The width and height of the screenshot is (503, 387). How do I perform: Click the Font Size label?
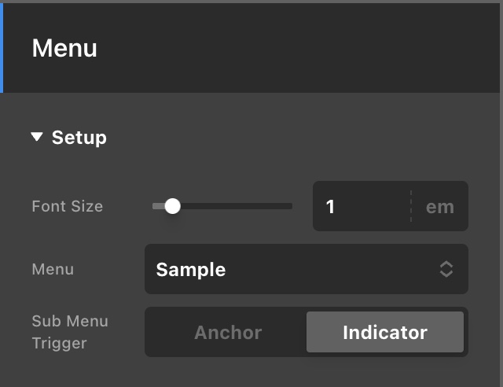[68, 206]
